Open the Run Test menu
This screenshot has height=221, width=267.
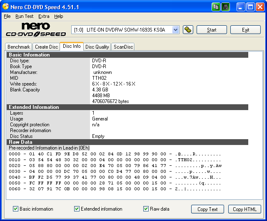(24, 16)
